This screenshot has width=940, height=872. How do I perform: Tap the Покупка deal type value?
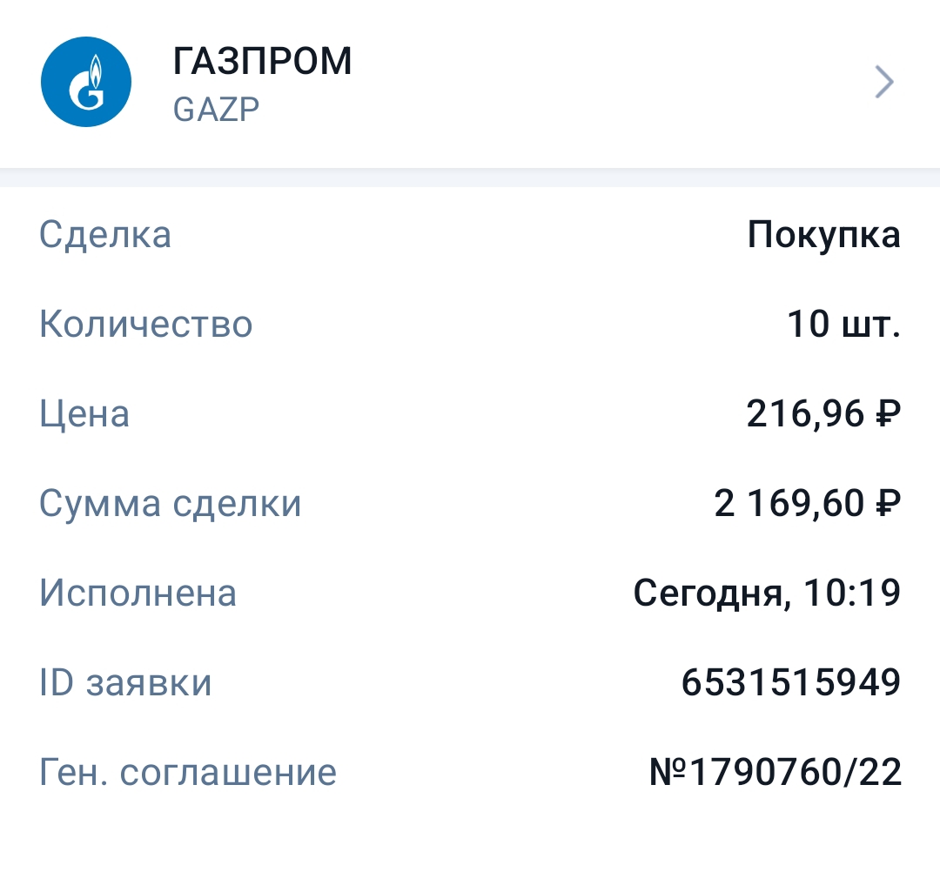point(823,236)
